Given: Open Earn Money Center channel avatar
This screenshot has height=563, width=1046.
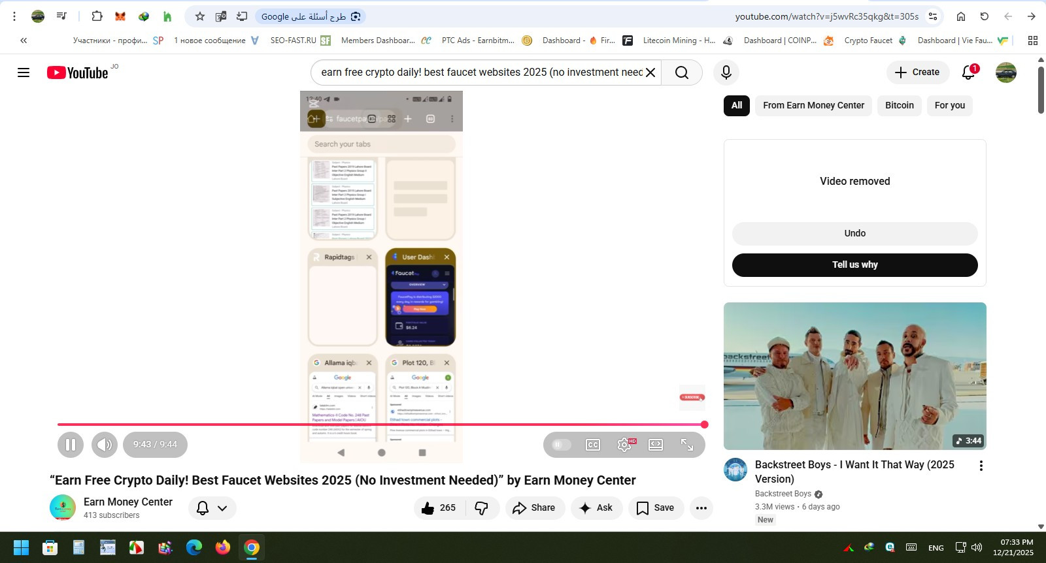Looking at the screenshot, I should tap(63, 508).
